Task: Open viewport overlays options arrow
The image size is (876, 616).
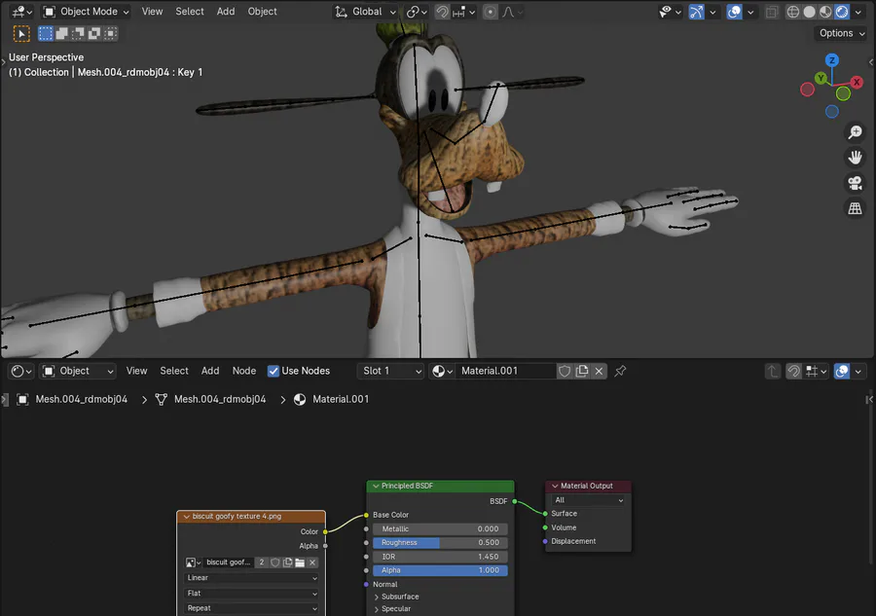Action: pyautogui.click(x=750, y=11)
